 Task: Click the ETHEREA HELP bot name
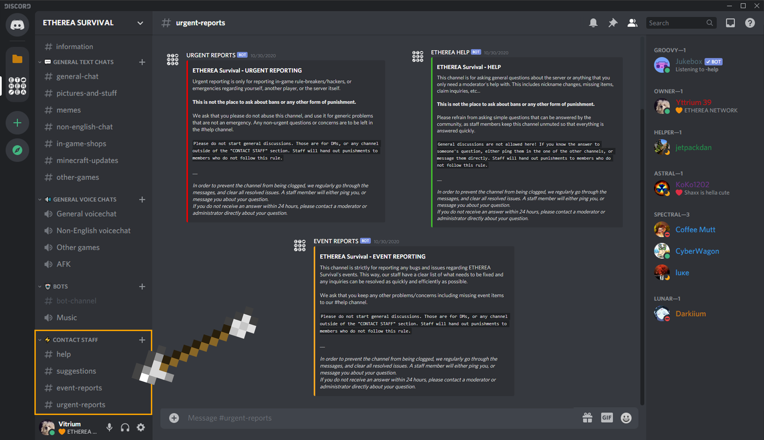coord(450,52)
